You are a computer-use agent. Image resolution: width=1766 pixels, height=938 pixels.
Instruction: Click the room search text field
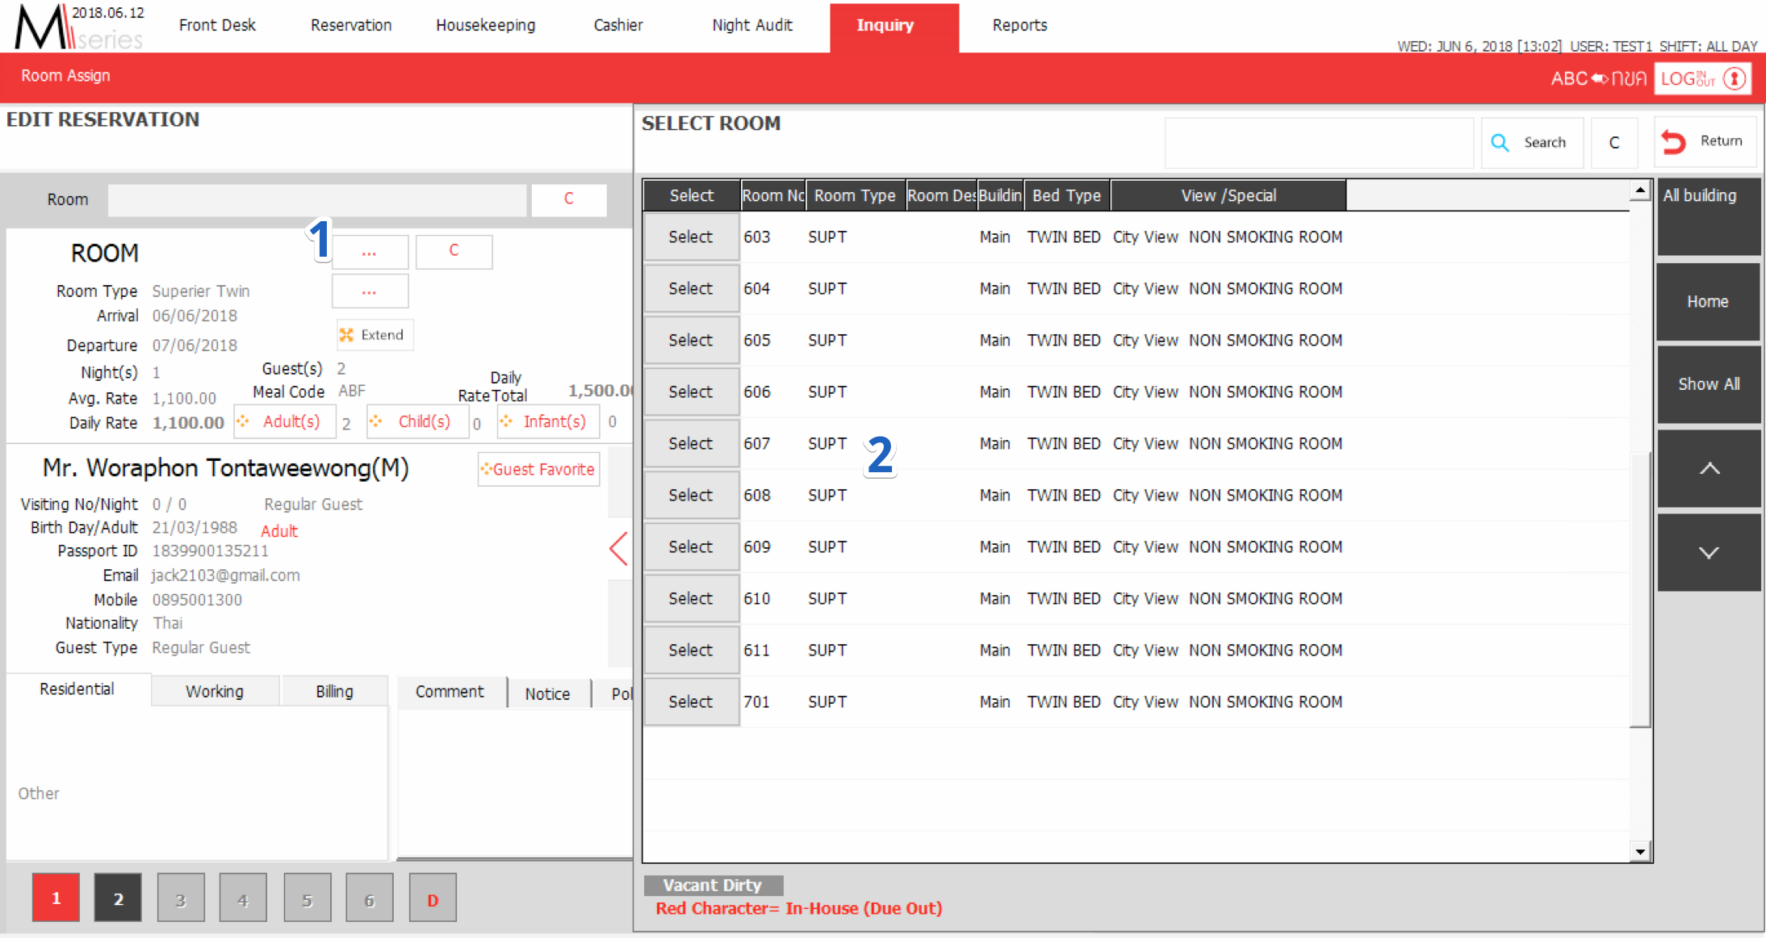[1318, 143]
